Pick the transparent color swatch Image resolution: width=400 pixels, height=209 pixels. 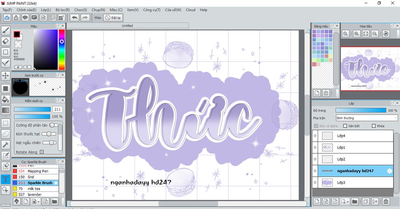(18, 44)
